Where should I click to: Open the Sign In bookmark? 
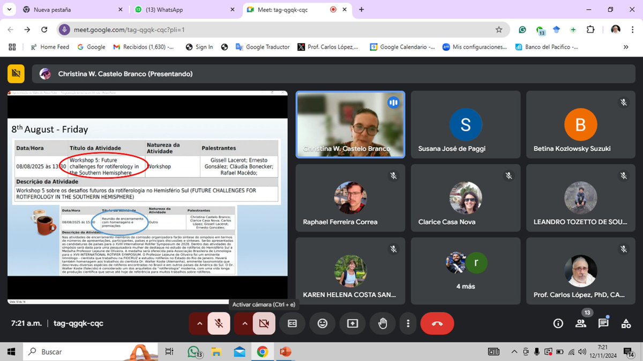[199, 47]
